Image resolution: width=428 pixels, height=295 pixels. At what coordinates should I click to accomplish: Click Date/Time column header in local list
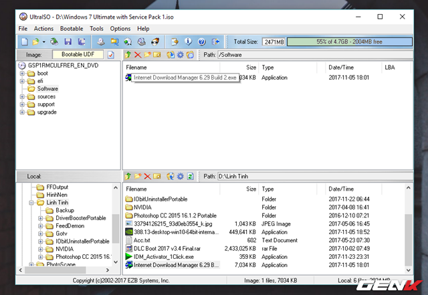354,189
